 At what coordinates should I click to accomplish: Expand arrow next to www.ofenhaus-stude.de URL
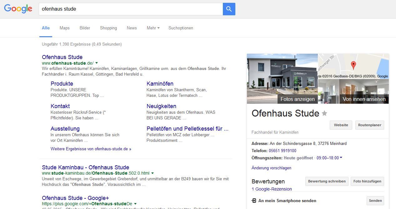(97, 63)
